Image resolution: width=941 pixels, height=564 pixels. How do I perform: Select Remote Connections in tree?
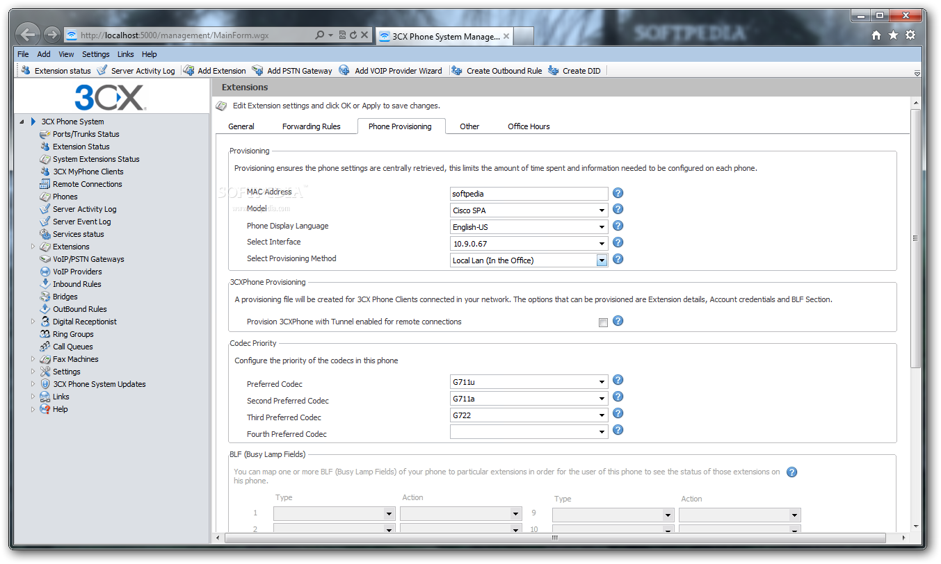88,184
